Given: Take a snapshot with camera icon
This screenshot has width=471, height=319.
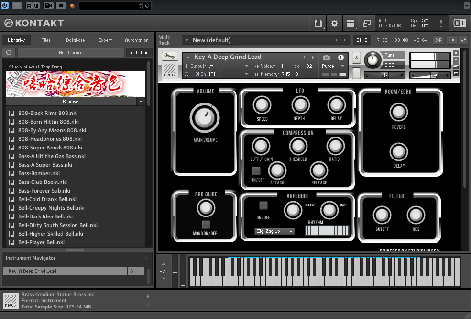Looking at the screenshot, I should click(x=326, y=57).
